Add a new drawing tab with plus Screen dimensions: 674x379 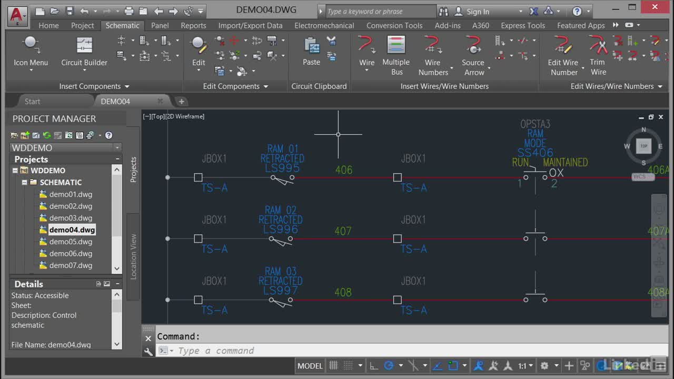[182, 102]
